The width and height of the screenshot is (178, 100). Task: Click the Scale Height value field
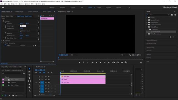[23, 26]
